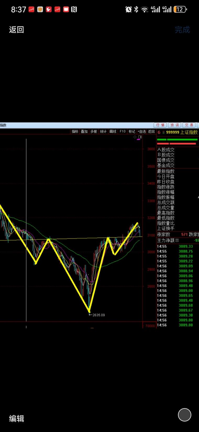Tap the Bluetooth status icon
The image size is (199, 432).
(x=136, y=9)
